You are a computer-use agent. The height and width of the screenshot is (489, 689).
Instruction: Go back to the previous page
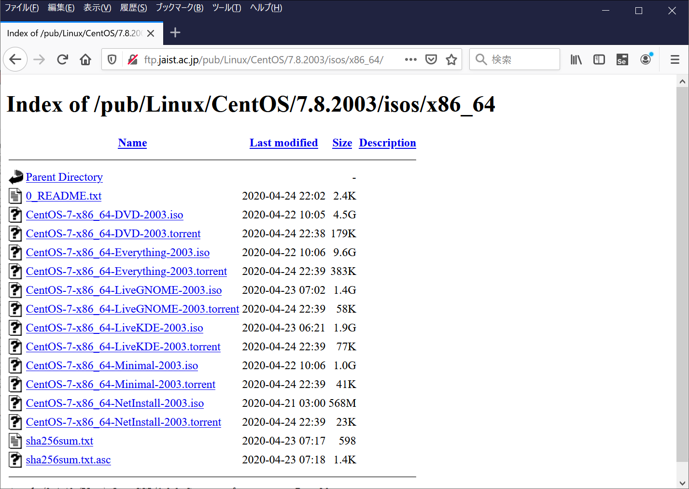click(x=15, y=59)
